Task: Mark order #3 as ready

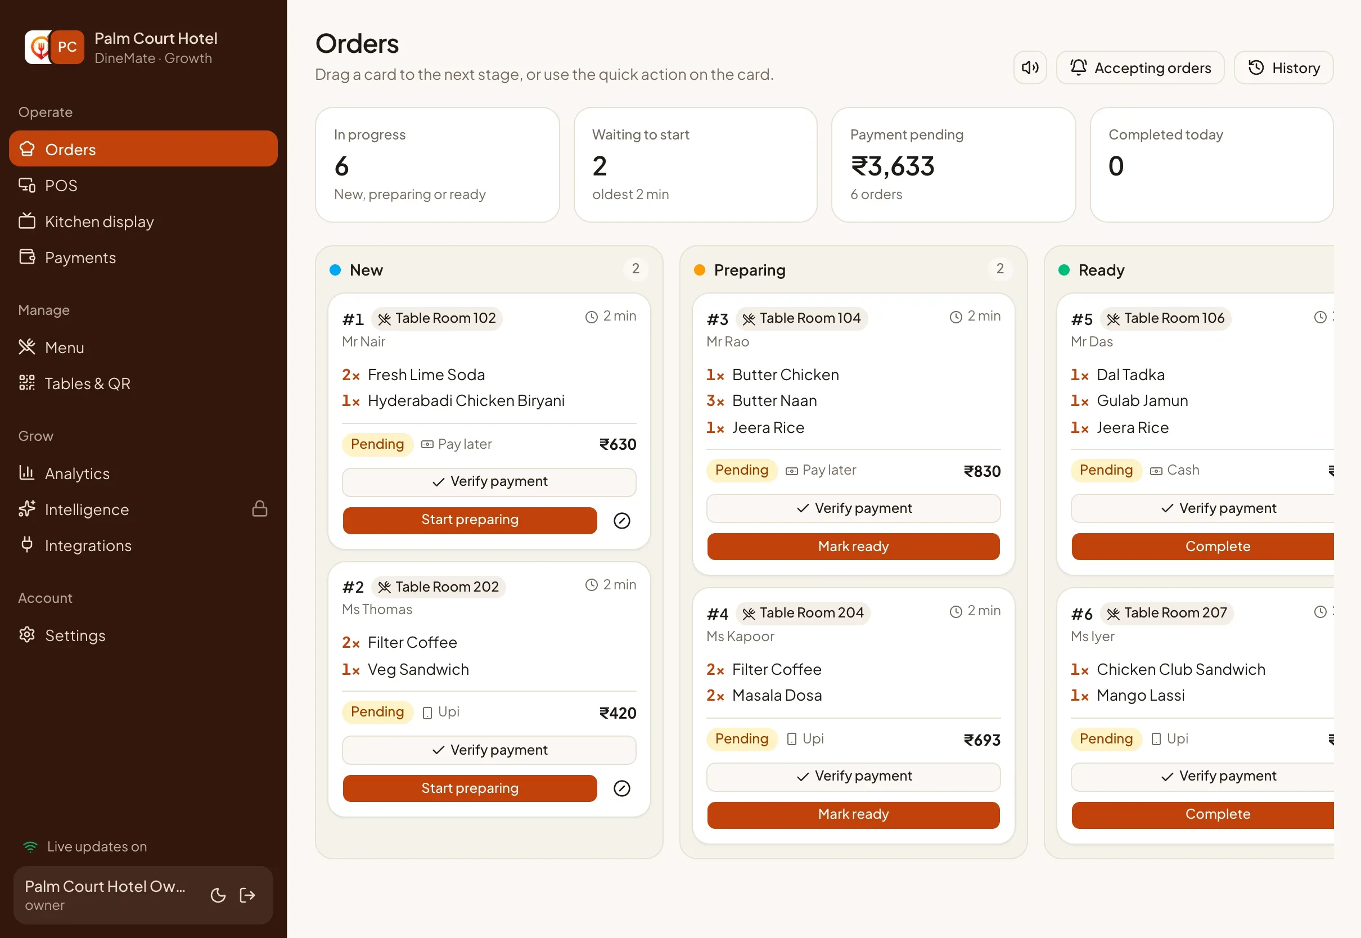Action: [853, 547]
